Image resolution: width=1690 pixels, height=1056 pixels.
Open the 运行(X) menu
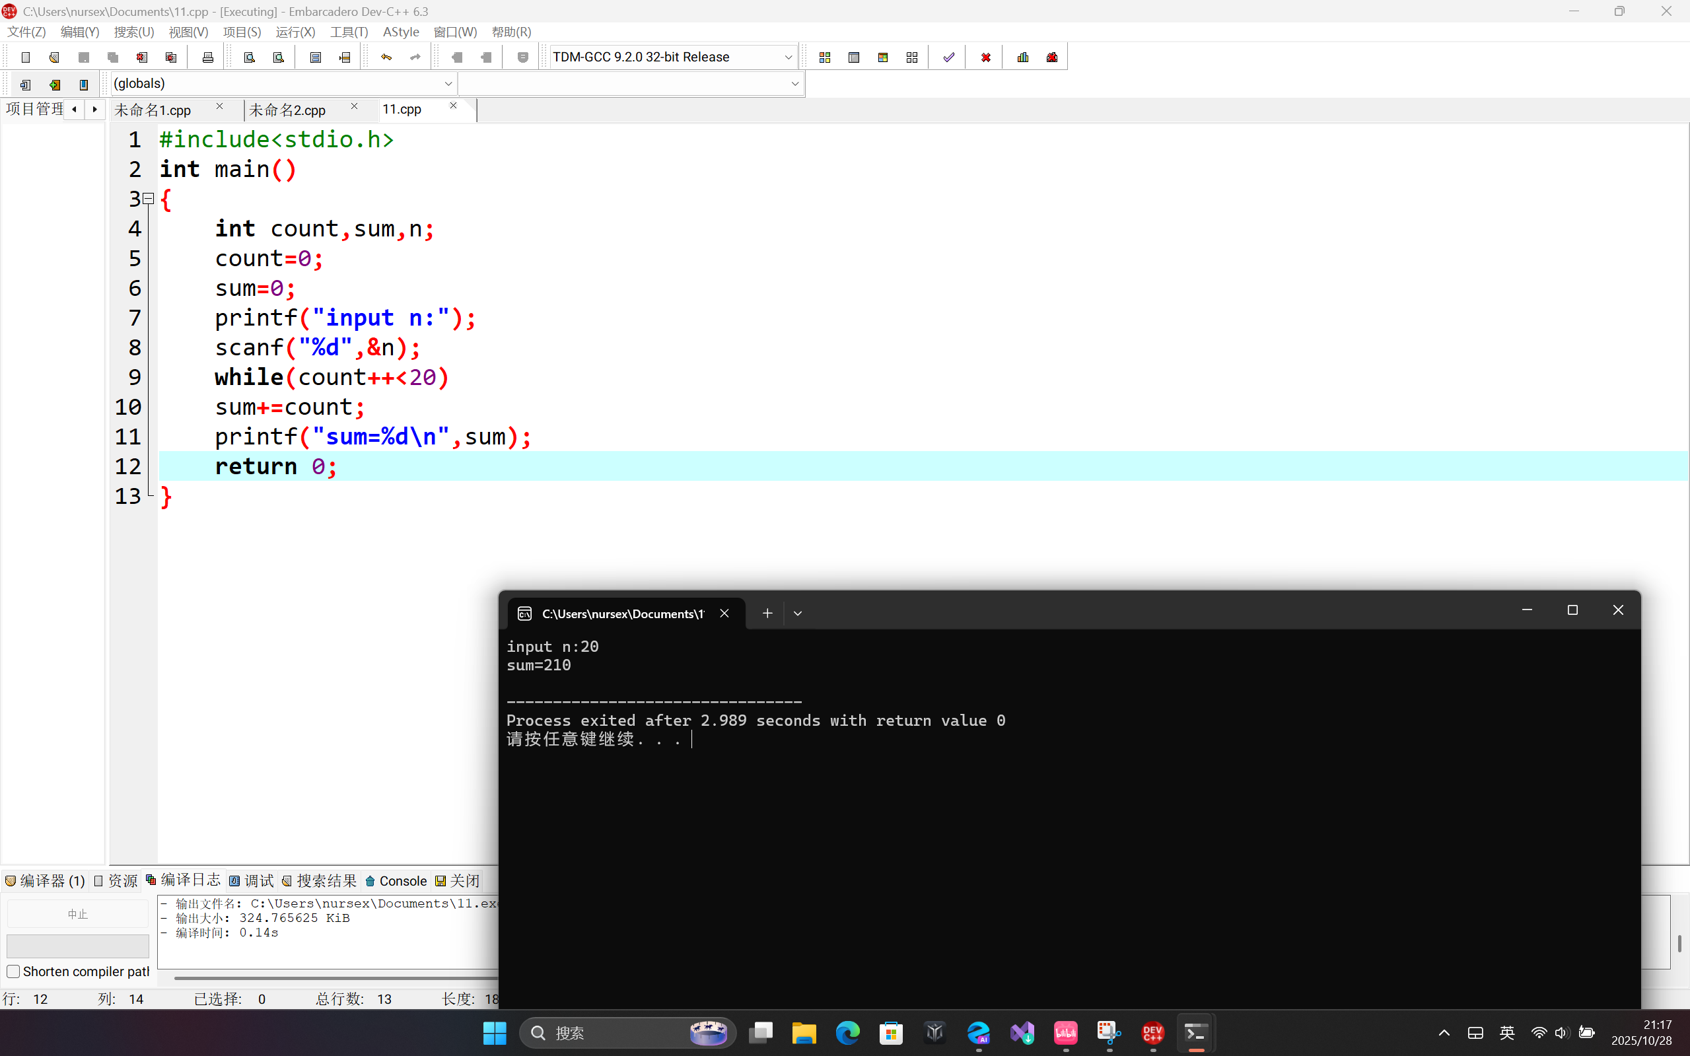click(295, 32)
